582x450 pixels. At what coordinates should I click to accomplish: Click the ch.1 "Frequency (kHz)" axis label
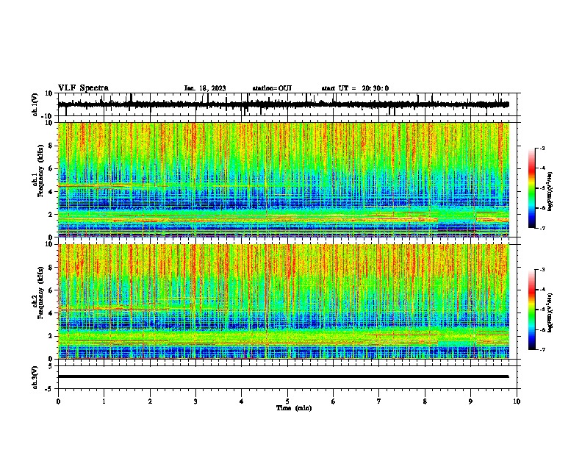tap(40, 171)
